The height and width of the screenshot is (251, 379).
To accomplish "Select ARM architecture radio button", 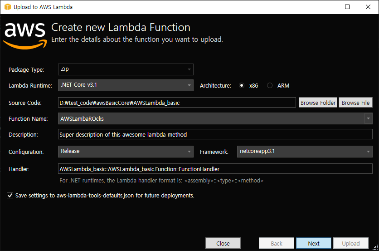I will (x=270, y=85).
